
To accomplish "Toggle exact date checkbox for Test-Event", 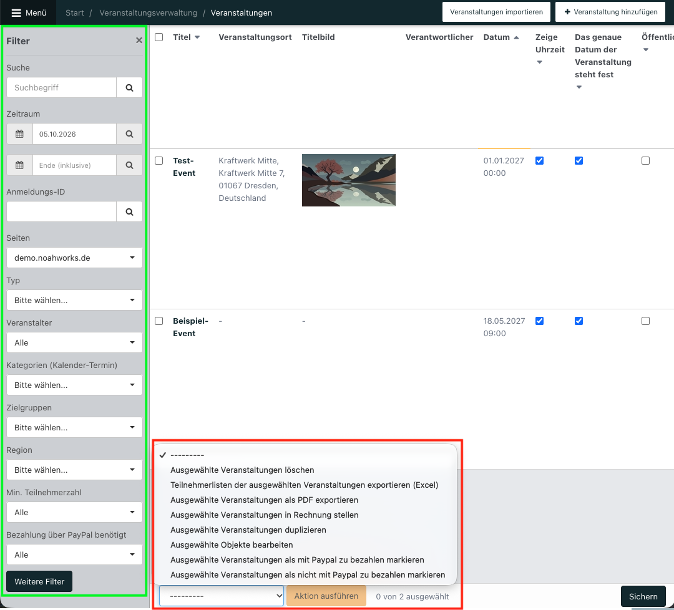I will 579,161.
